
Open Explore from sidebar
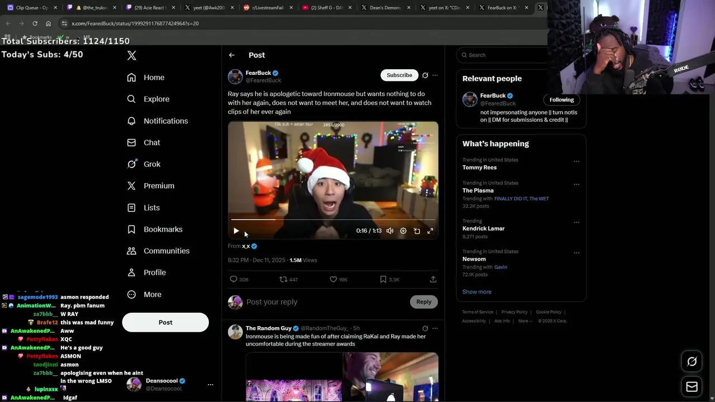(x=149, y=99)
